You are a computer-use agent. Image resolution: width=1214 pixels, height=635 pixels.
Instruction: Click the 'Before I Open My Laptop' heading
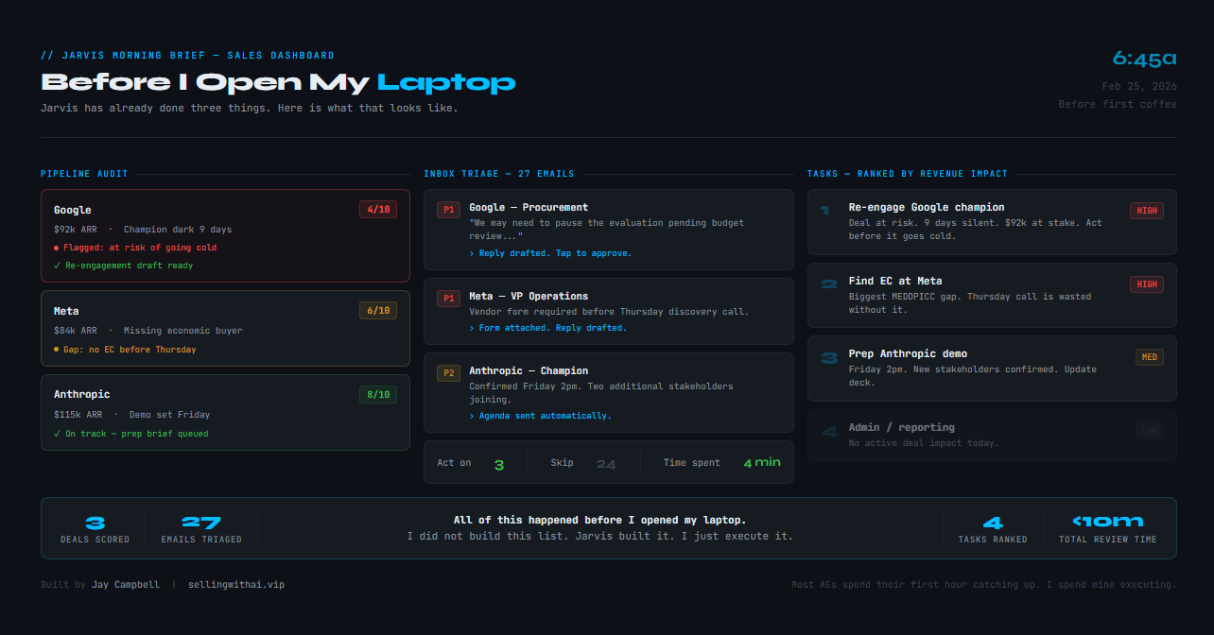click(x=278, y=83)
